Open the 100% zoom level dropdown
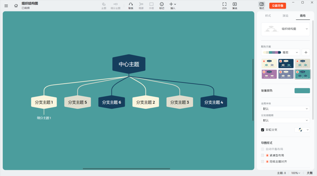Image resolution: width=317 pixels, height=176 pixels. [296, 173]
